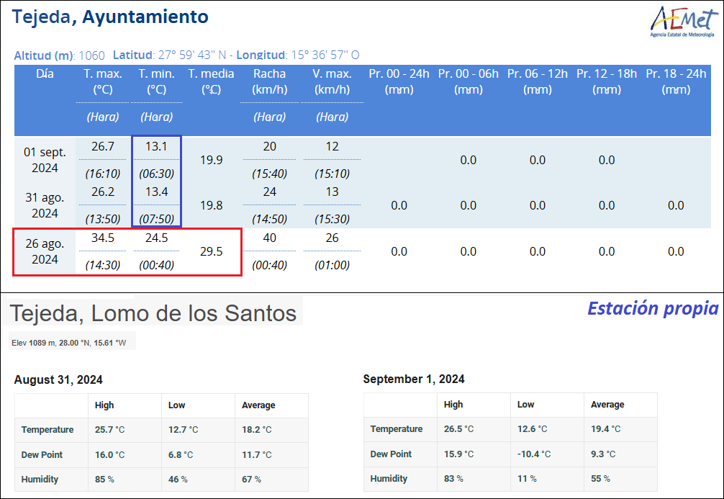The height and width of the screenshot is (499, 724).
Task: Select the '01 sept. 2024' date cell
Action: pyautogui.click(x=45, y=160)
